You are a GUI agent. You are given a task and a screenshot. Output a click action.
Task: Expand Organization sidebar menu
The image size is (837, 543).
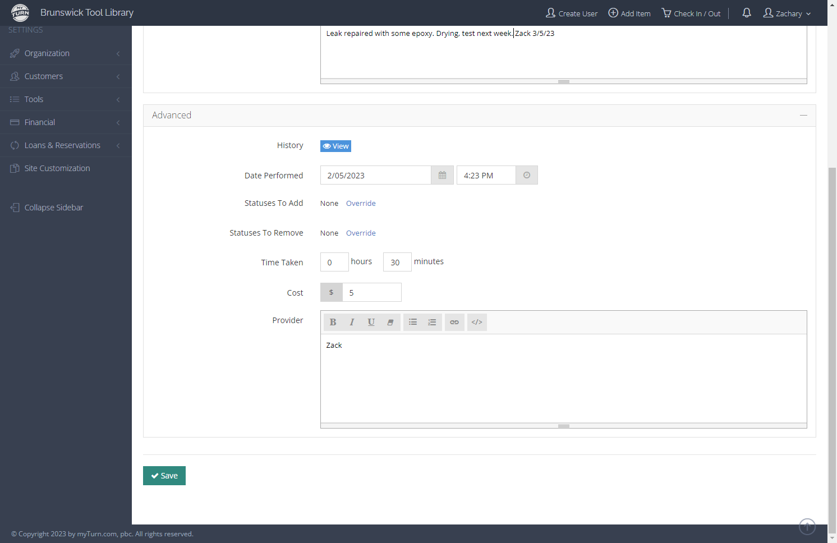pos(66,53)
